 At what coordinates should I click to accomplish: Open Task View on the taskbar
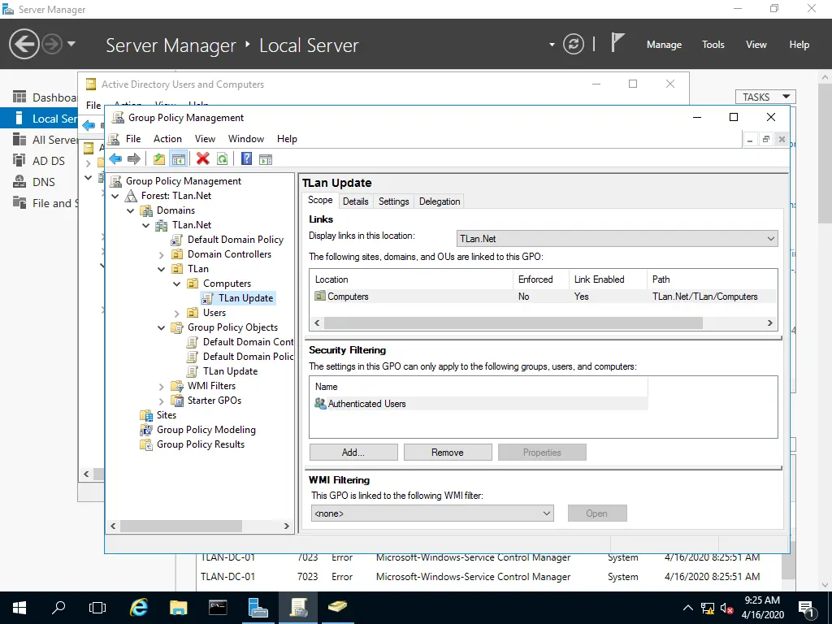(x=97, y=608)
